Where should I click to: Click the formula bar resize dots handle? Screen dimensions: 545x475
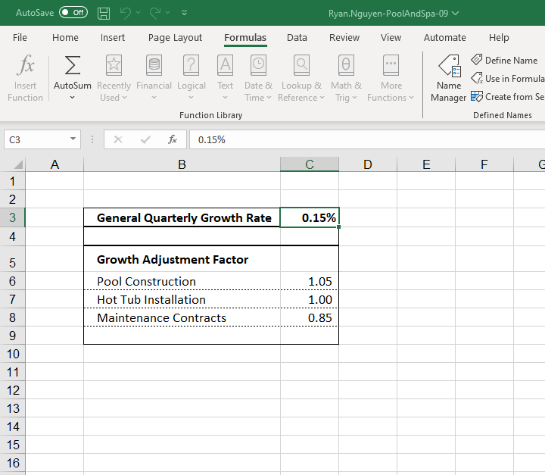[x=92, y=139]
